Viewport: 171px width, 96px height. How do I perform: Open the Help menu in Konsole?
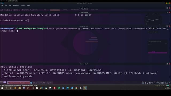click(x=29, y=5)
